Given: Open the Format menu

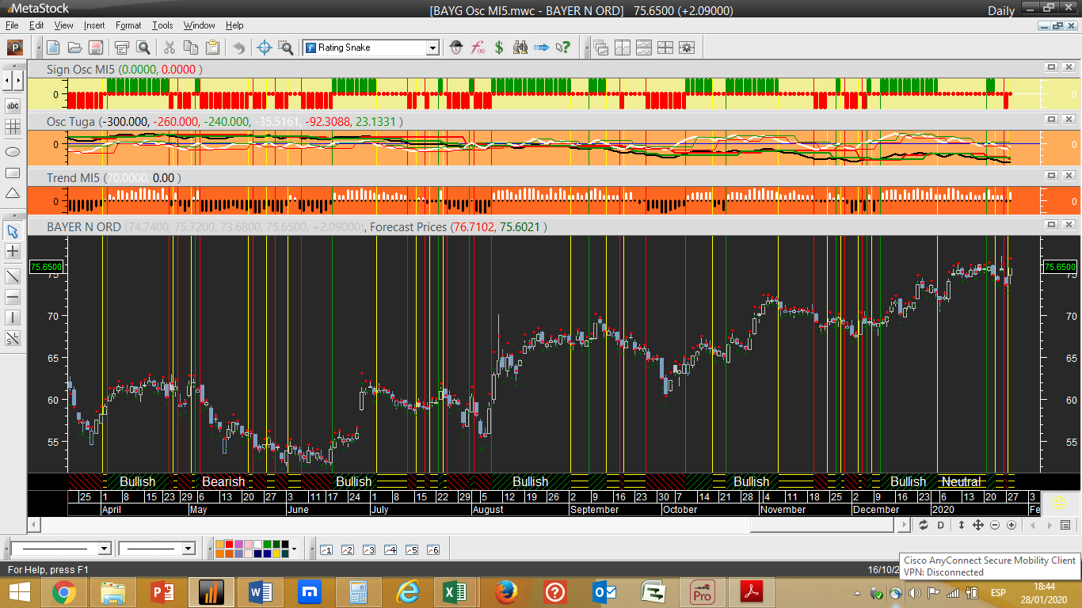Looking at the screenshot, I should coord(128,25).
